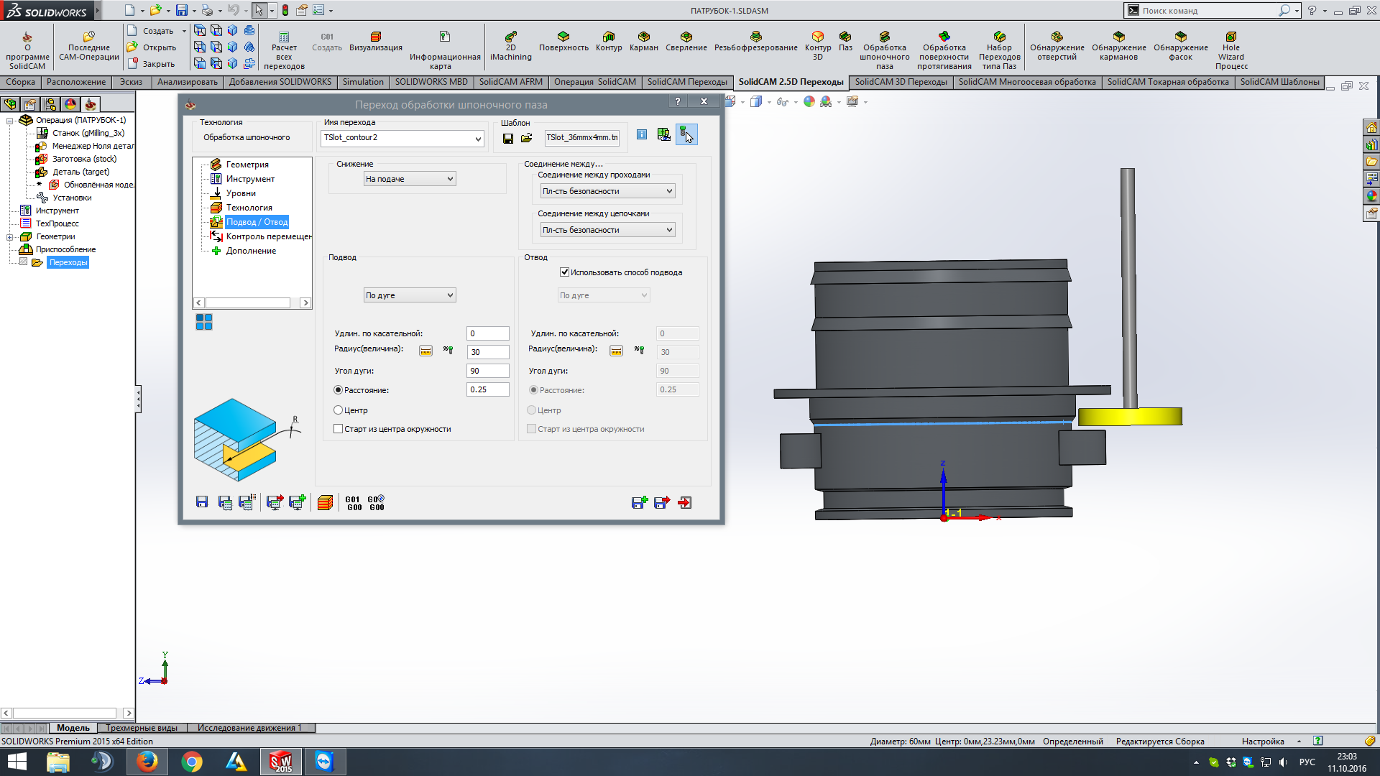Click the Радиус(величина) input field under Подвод

point(488,352)
